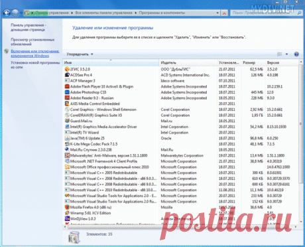Click the search magnifier icon

299,13
